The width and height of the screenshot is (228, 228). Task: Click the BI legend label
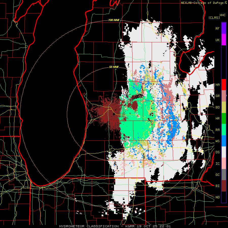[218, 186]
